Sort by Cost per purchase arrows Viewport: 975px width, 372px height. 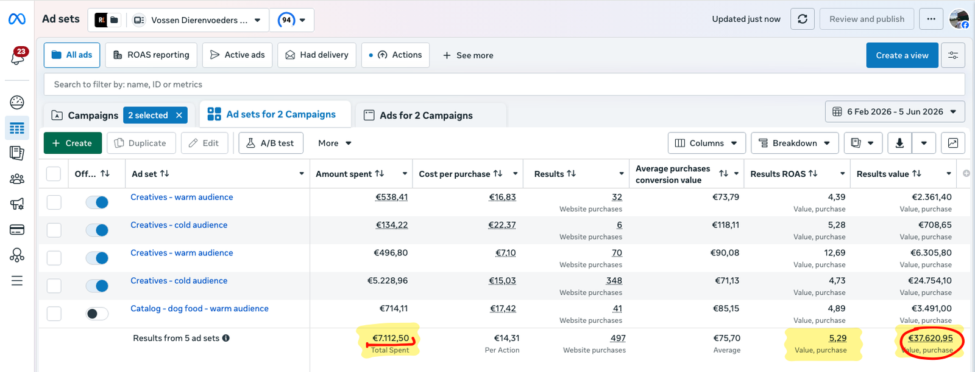click(498, 174)
